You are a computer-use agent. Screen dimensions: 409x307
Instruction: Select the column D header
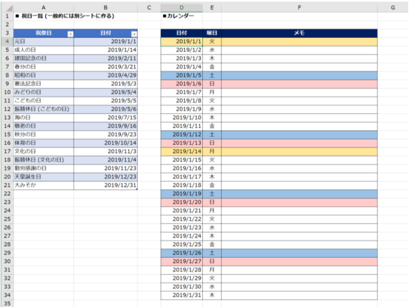coord(181,8)
